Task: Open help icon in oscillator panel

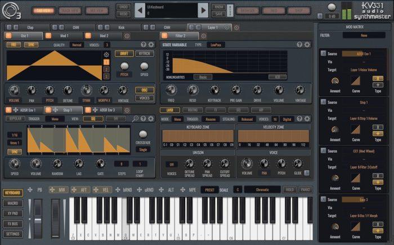Action: click(x=144, y=44)
